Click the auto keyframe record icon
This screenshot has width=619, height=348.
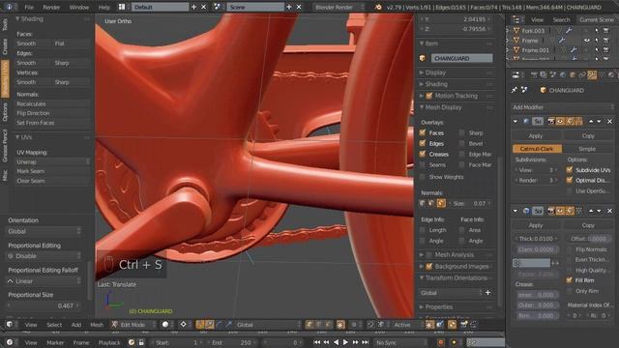tap(441, 342)
